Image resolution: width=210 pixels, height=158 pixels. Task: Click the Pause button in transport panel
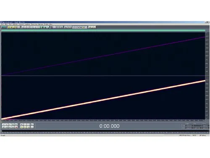click(10, 125)
